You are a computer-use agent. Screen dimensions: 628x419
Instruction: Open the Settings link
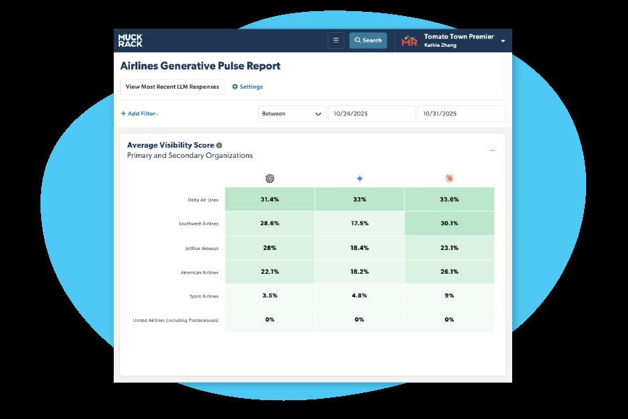tap(247, 87)
